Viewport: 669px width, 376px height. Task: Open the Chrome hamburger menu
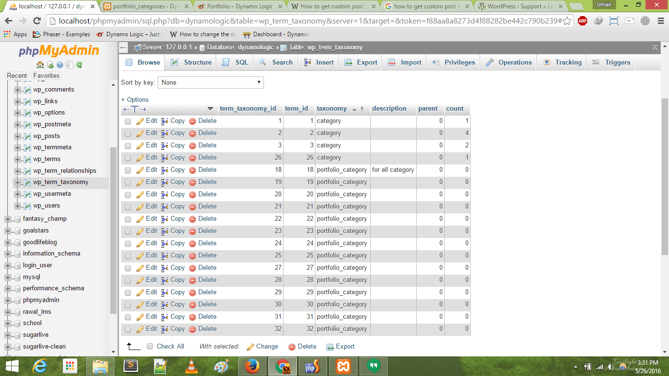[660, 21]
